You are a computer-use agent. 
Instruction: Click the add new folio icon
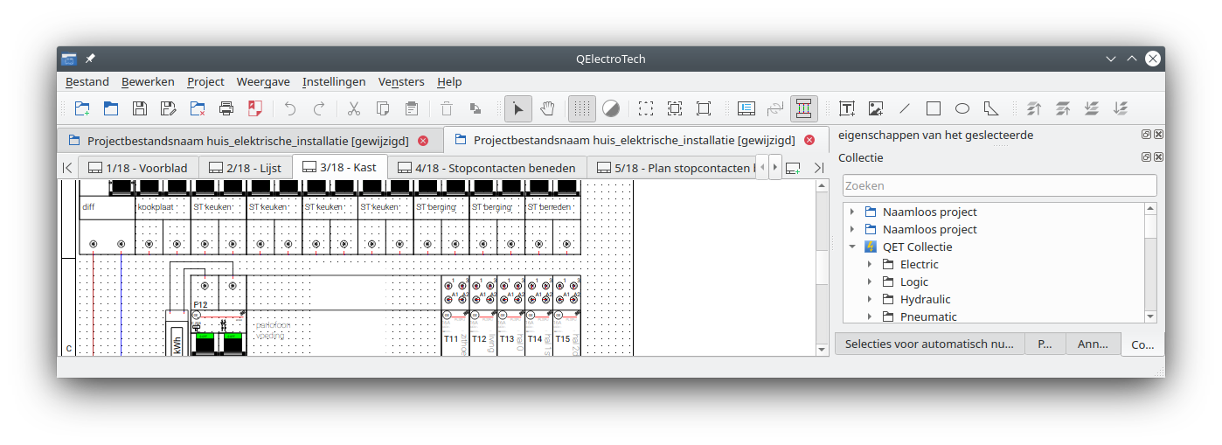(793, 168)
